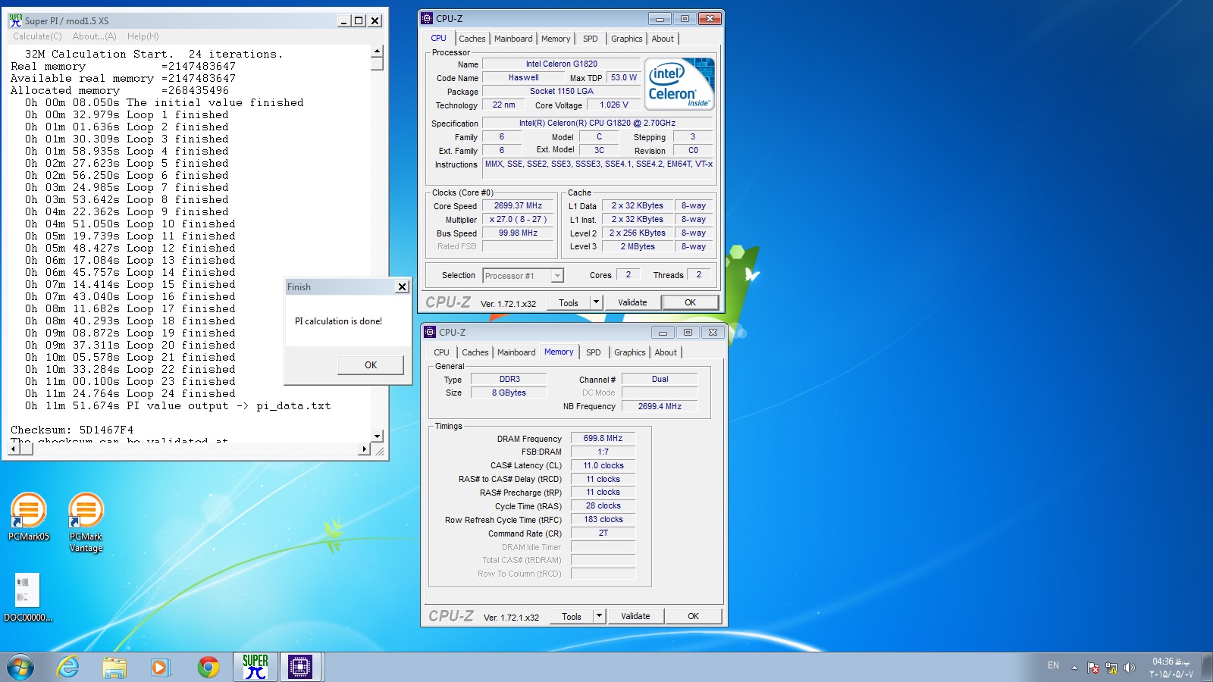
Task: Confirm the PI calculation done dialog with OK
Action: [371, 364]
